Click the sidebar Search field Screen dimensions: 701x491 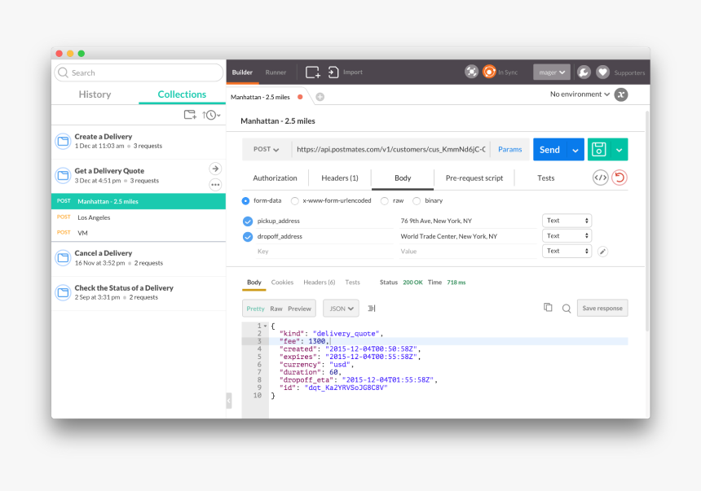[x=139, y=72]
